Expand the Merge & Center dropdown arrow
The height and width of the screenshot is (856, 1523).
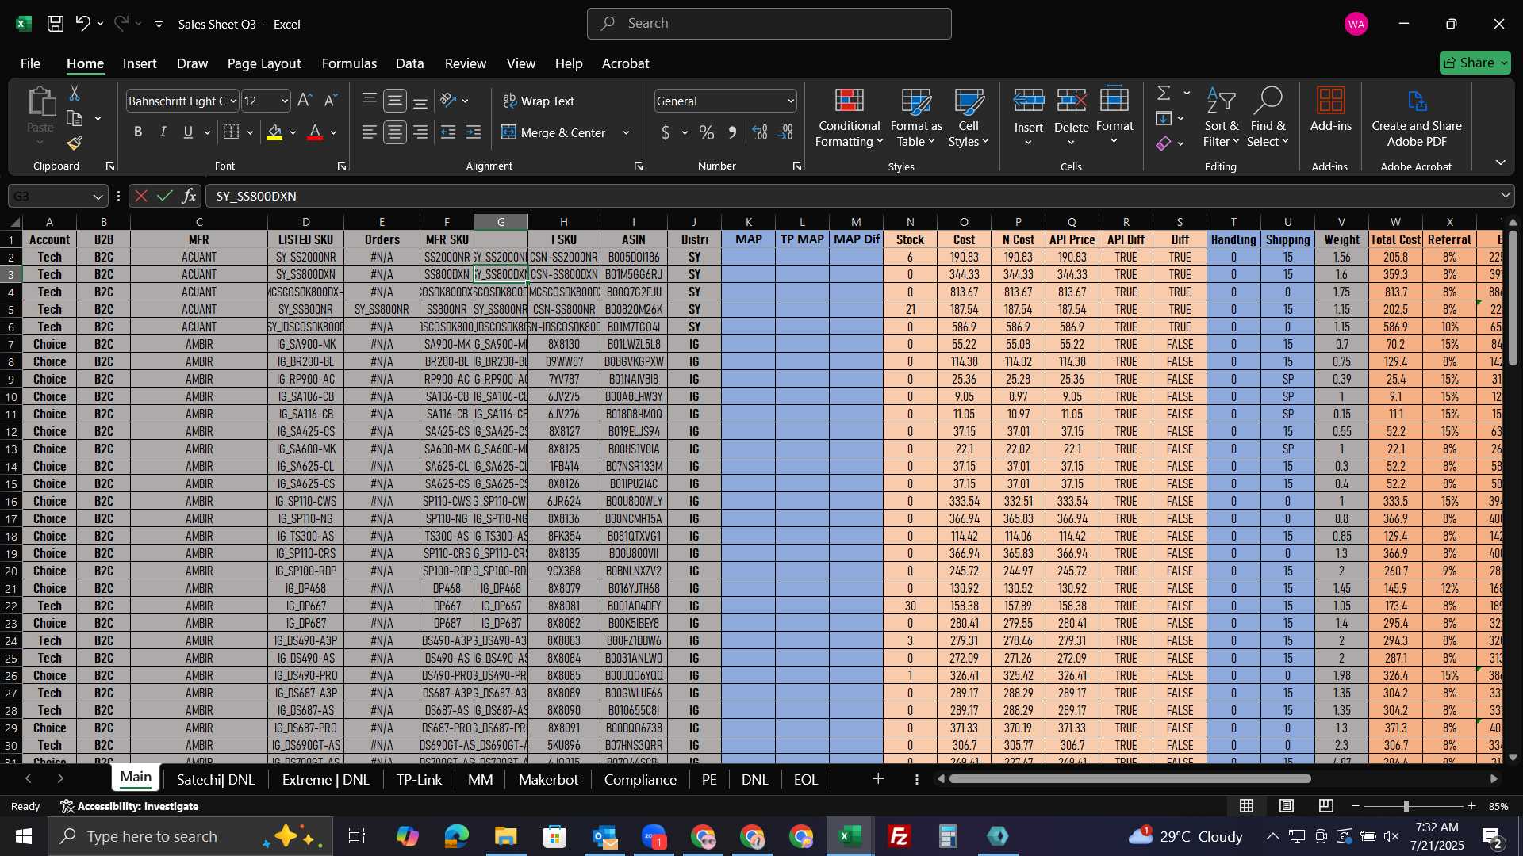(626, 133)
